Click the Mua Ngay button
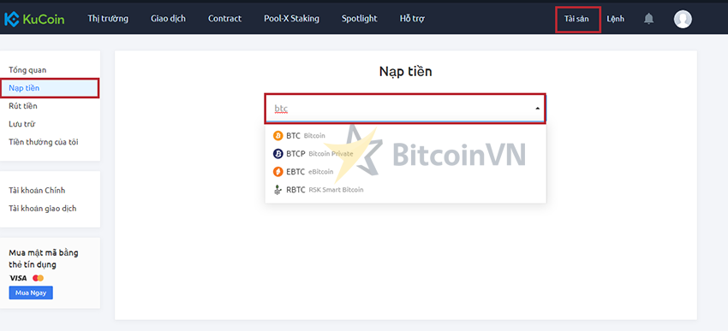This screenshot has height=331, width=728. pos(31,293)
